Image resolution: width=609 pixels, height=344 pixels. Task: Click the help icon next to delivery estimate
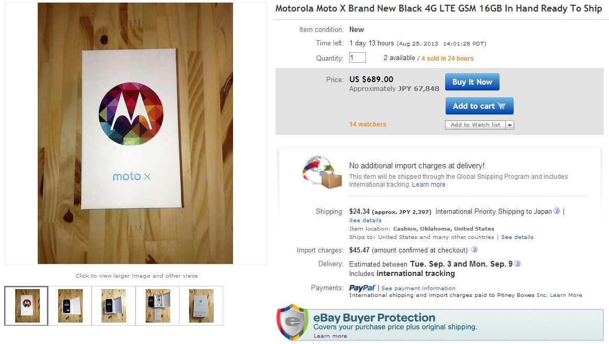(517, 263)
